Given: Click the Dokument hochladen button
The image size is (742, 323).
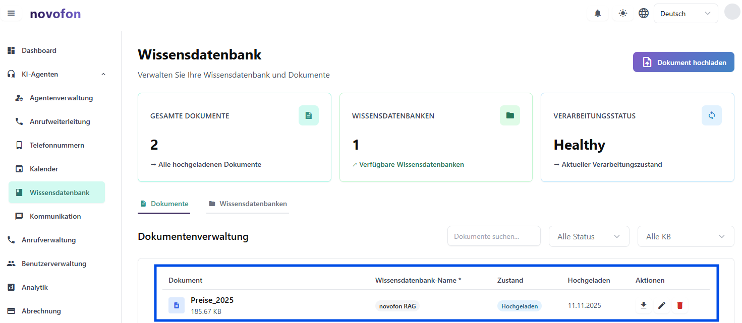Looking at the screenshot, I should [x=683, y=62].
